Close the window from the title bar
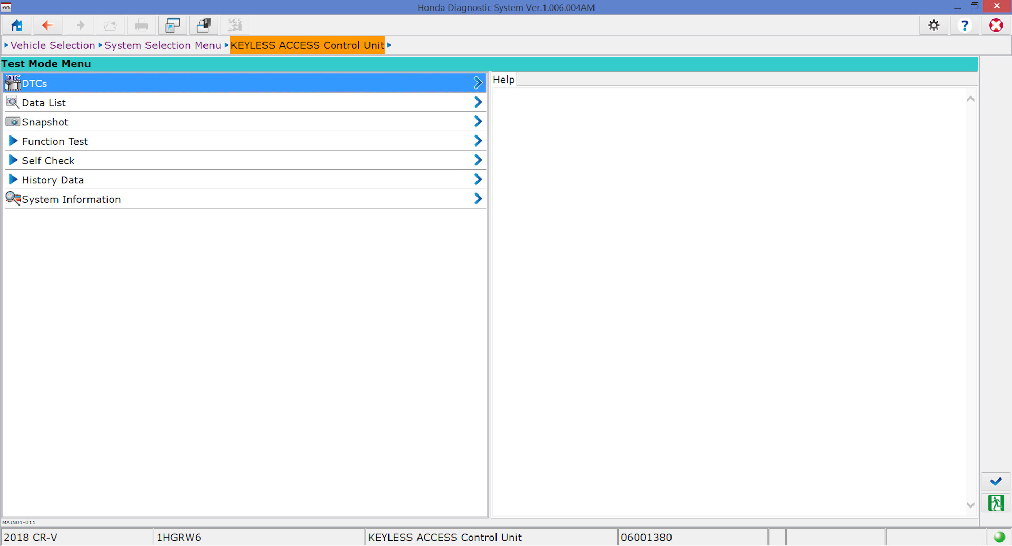1012x546 pixels. coord(997,6)
